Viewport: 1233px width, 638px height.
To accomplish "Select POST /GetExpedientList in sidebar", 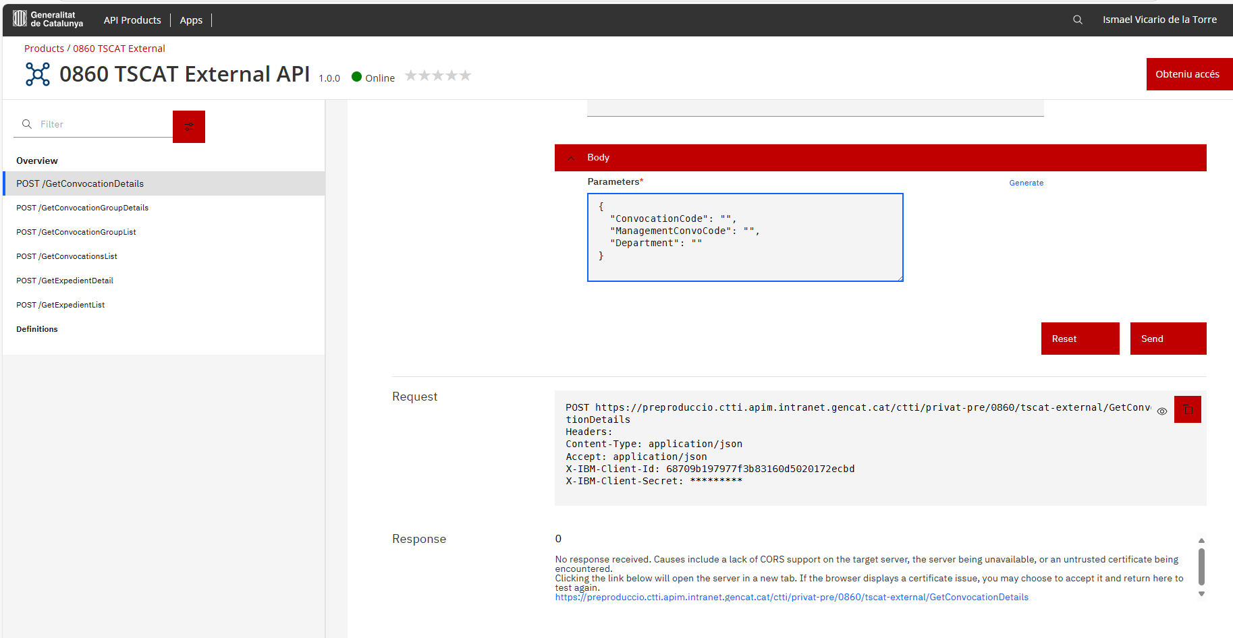I will click(x=61, y=305).
